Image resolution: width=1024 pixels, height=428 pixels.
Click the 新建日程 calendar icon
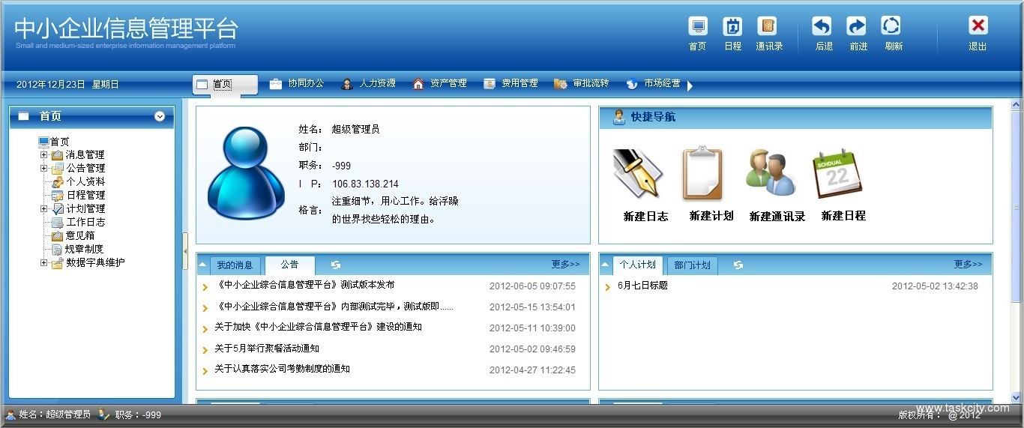coord(838,174)
